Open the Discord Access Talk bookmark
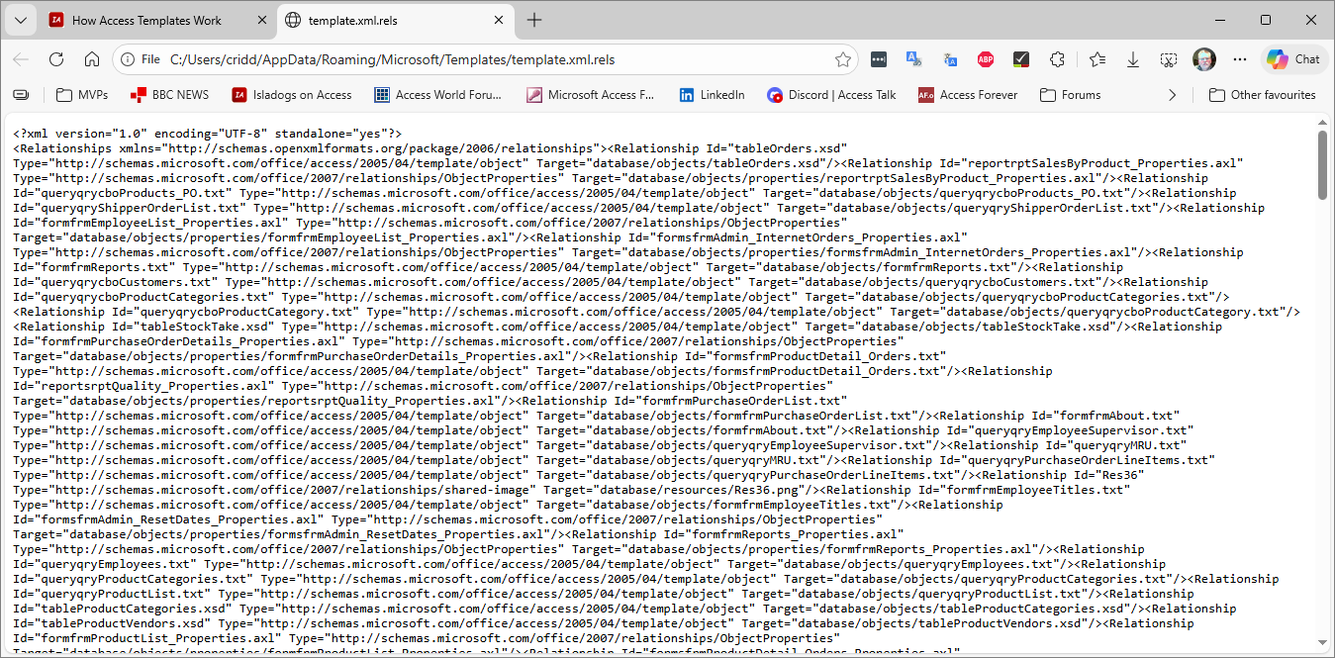The image size is (1335, 658). coord(831,95)
